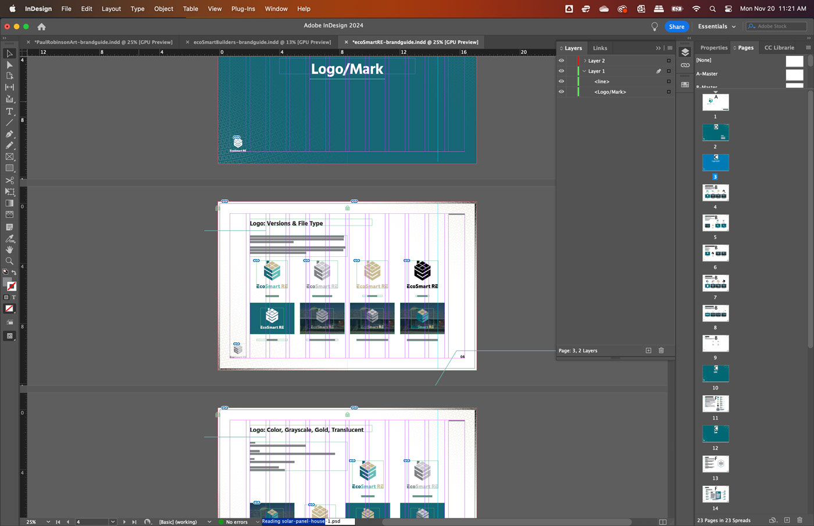Select the Gradient Feather tool
The width and height of the screenshot is (814, 526).
pos(9,214)
